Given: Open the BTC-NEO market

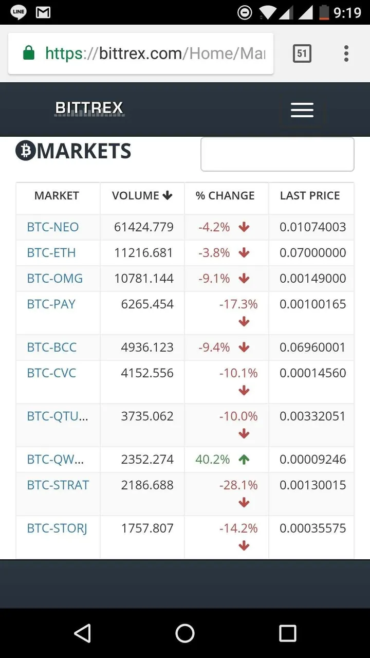Looking at the screenshot, I should [53, 227].
